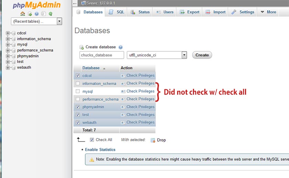Open the information_schema link in table
The image size is (289, 178).
pyautogui.click(x=99, y=84)
